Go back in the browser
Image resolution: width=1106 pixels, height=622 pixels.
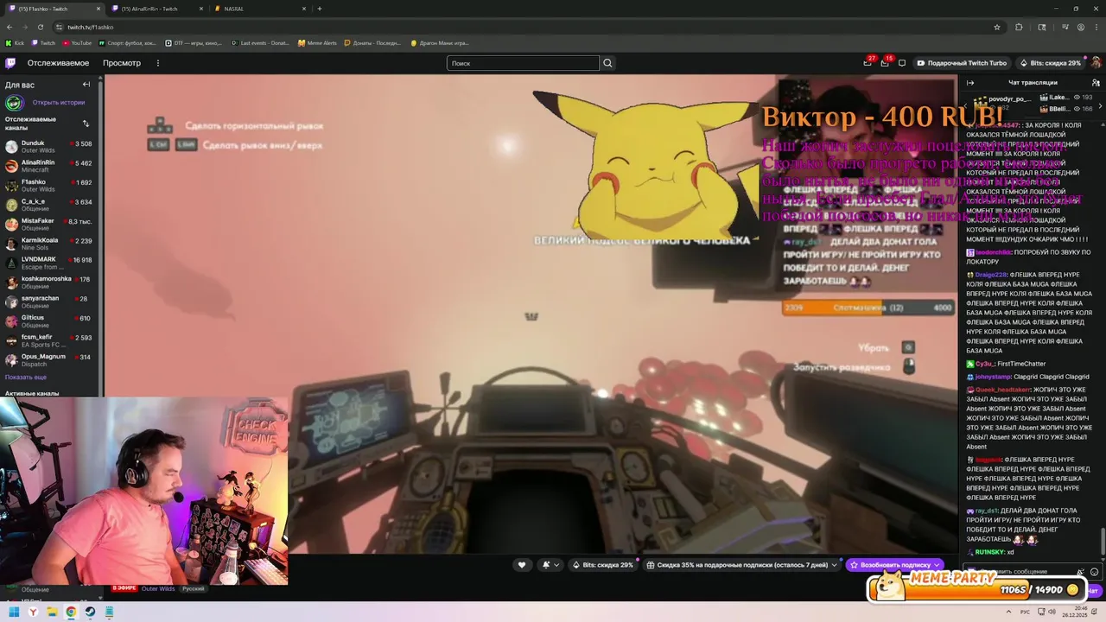click(x=10, y=27)
